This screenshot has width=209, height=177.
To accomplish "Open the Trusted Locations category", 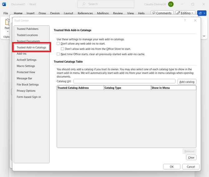I will [x=27, y=35].
